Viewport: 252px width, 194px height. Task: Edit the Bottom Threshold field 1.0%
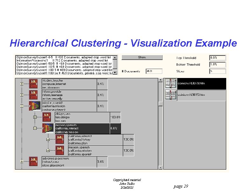tap(217, 64)
